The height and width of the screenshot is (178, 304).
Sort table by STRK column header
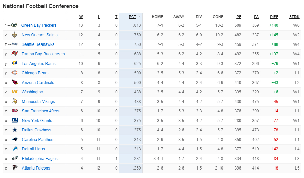[x=294, y=17]
